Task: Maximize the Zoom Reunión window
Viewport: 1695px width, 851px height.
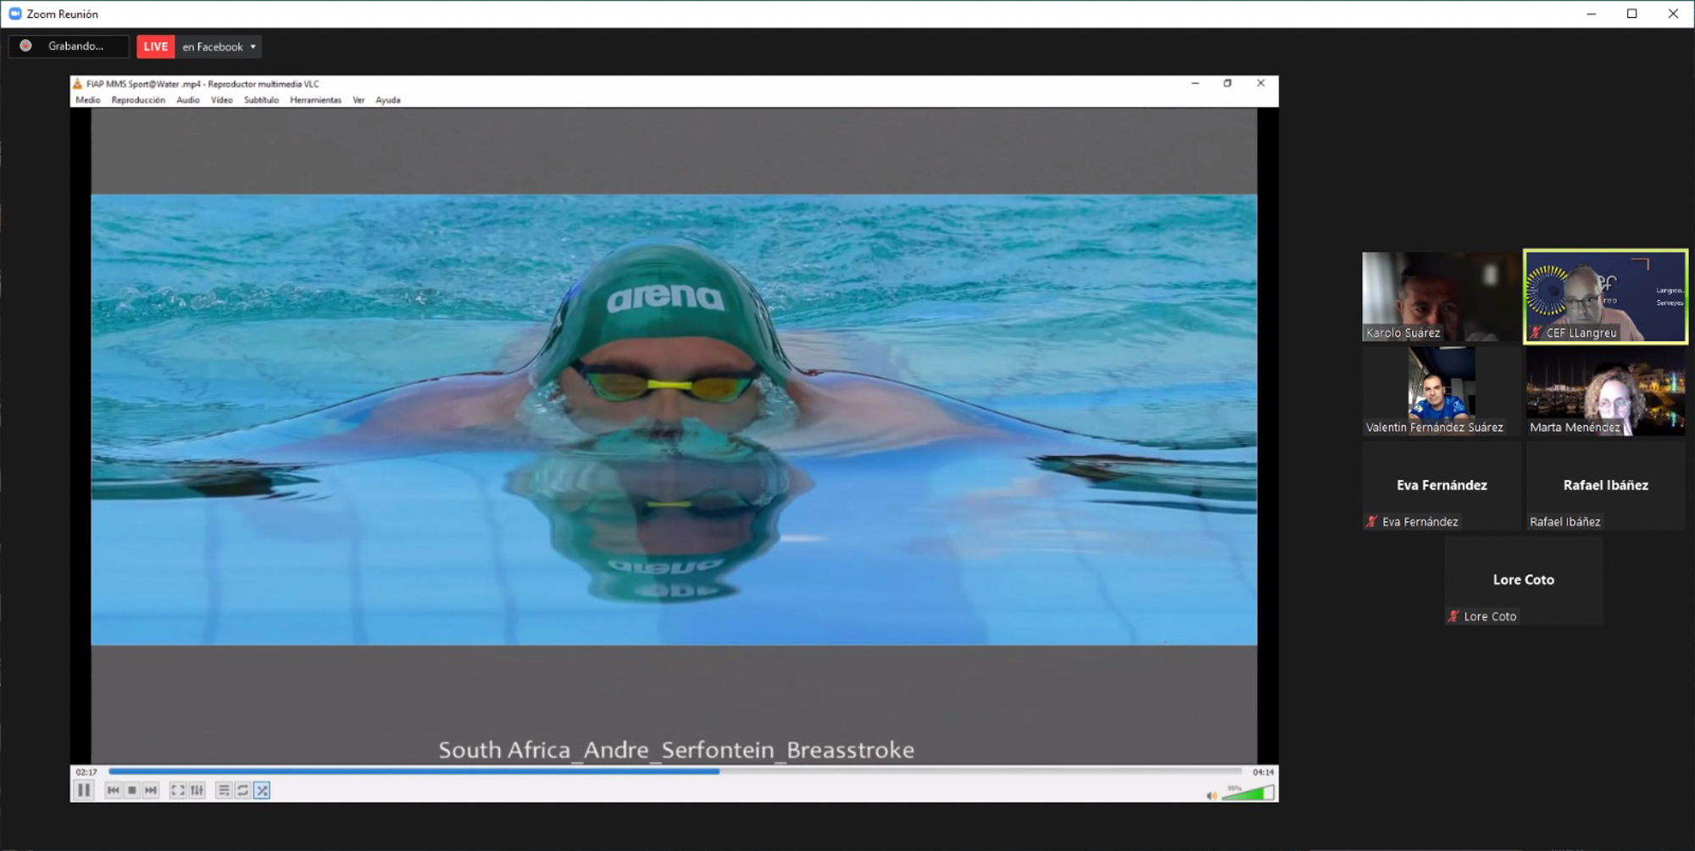Action: 1631,14
